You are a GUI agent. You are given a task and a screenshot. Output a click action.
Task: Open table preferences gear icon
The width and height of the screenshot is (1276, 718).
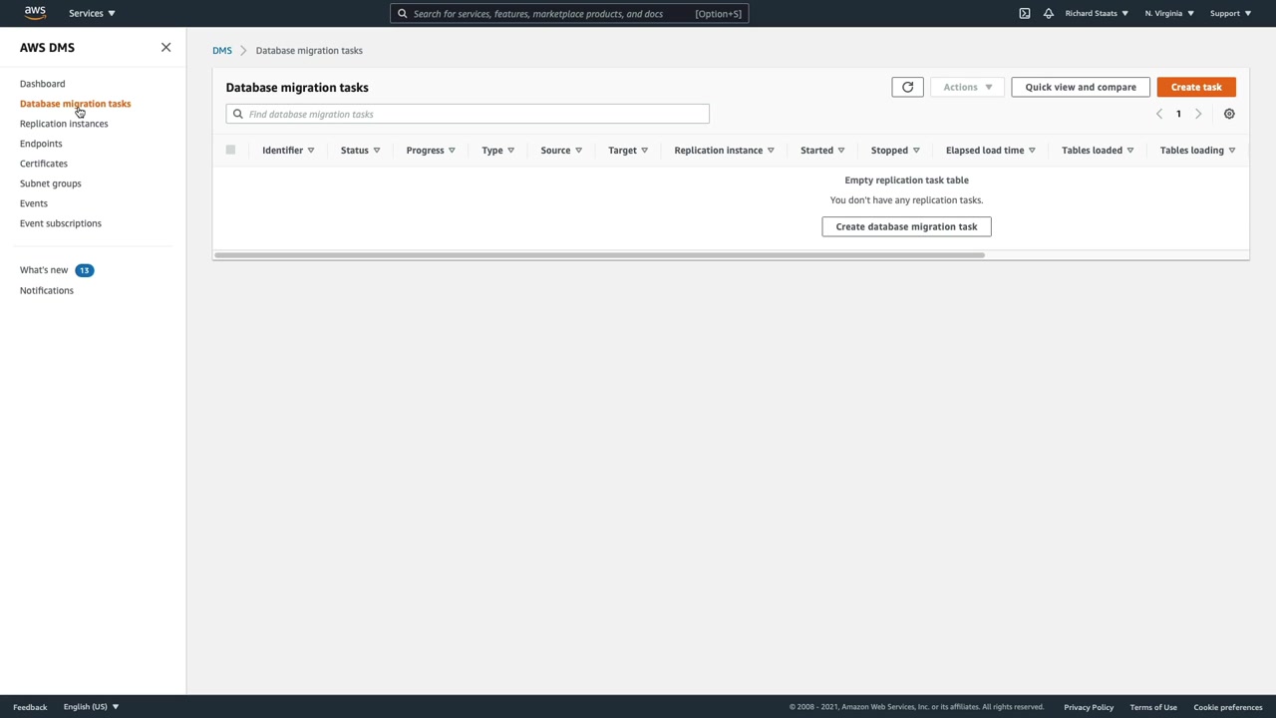[x=1229, y=114]
